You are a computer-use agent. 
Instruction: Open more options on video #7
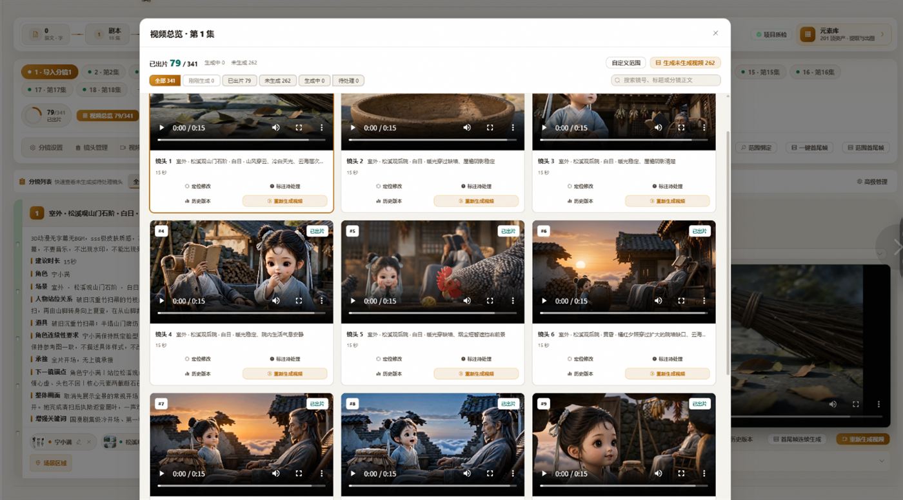(x=321, y=474)
